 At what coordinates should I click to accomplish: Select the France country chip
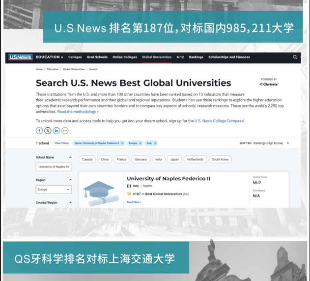tap(121, 159)
